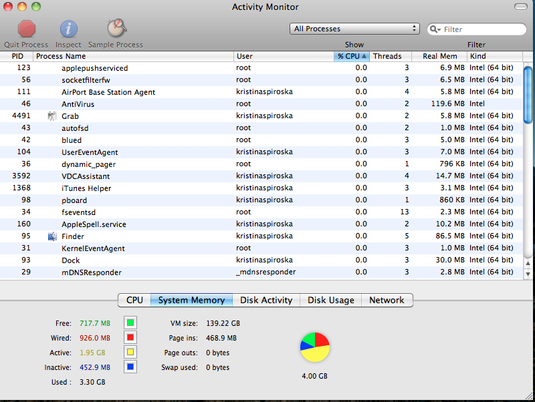Sort by Kind column header
The height and width of the screenshot is (402, 535).
495,56
